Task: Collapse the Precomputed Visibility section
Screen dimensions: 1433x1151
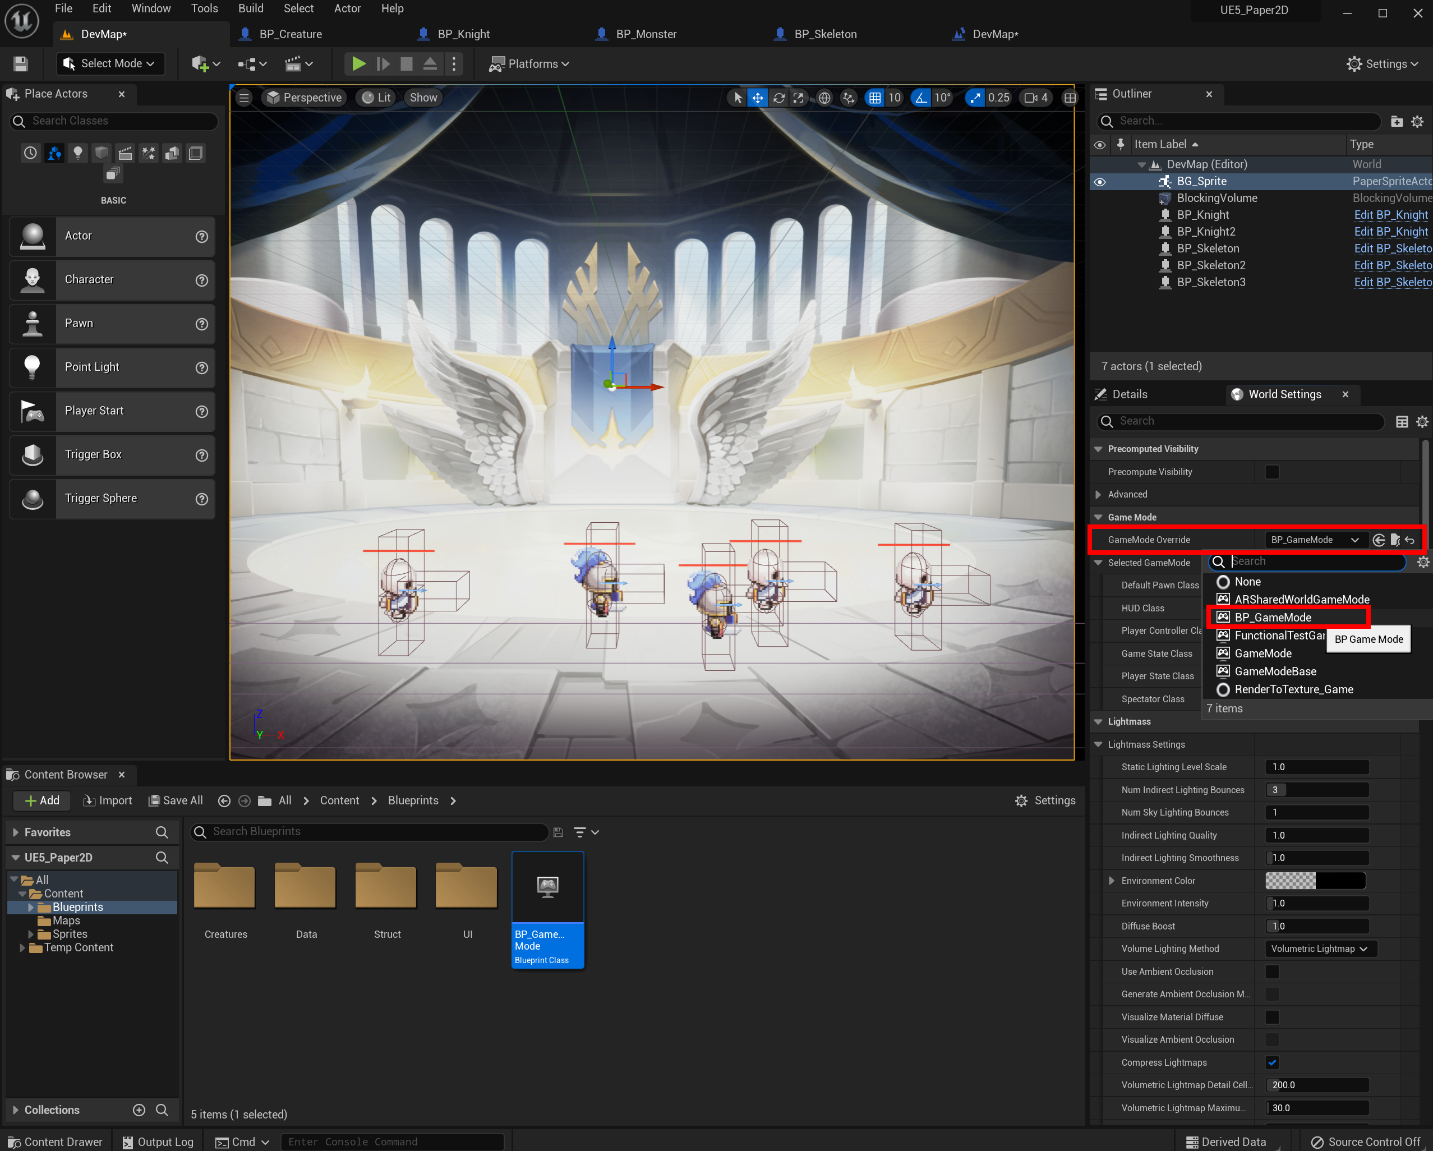Action: [x=1098, y=449]
